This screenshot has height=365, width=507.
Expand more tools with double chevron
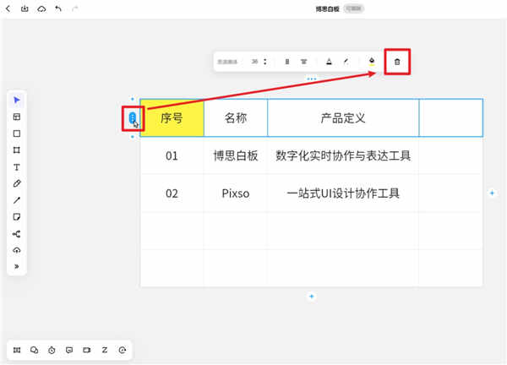point(17,266)
